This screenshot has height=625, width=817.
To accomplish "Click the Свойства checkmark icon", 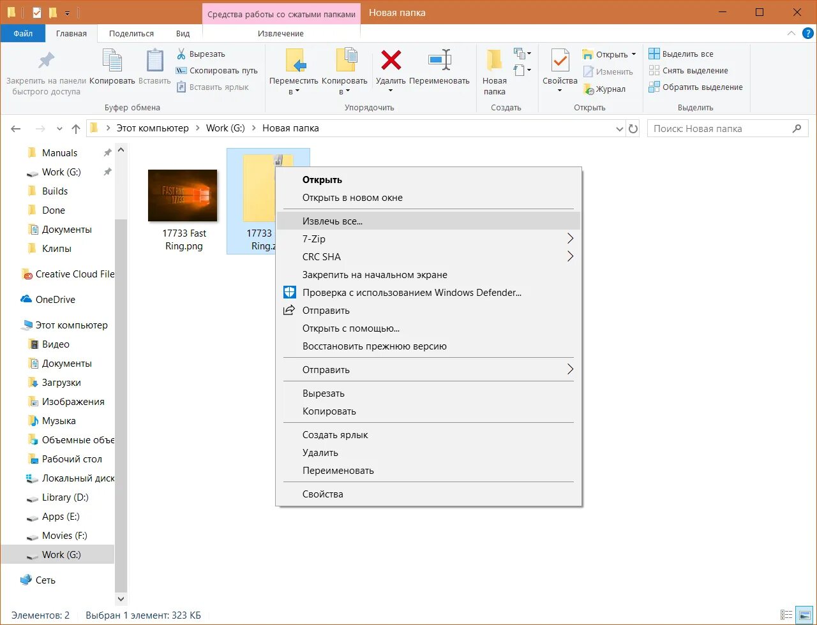I will 560,61.
